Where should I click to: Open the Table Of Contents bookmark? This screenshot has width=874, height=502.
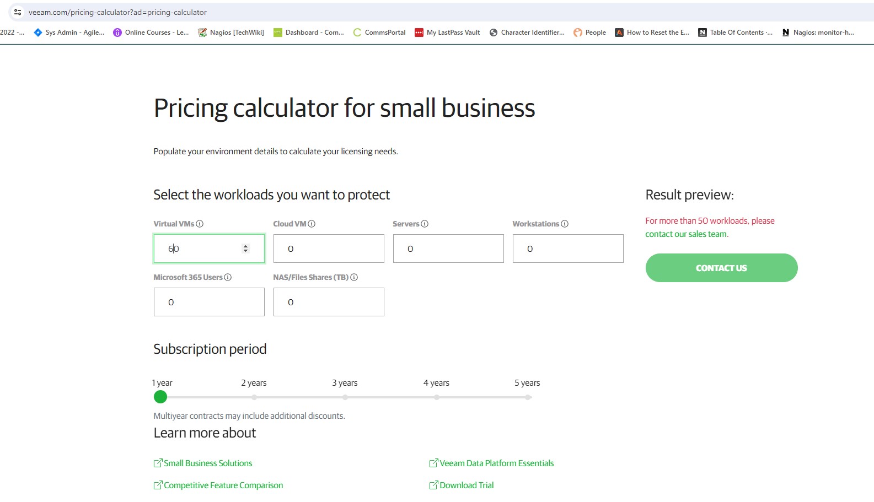tap(736, 33)
